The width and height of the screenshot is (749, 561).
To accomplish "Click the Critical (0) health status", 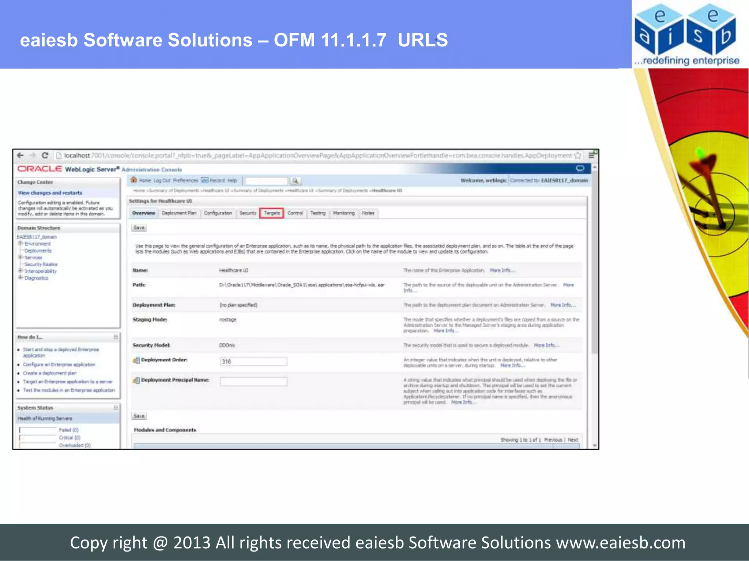I will click(x=69, y=438).
